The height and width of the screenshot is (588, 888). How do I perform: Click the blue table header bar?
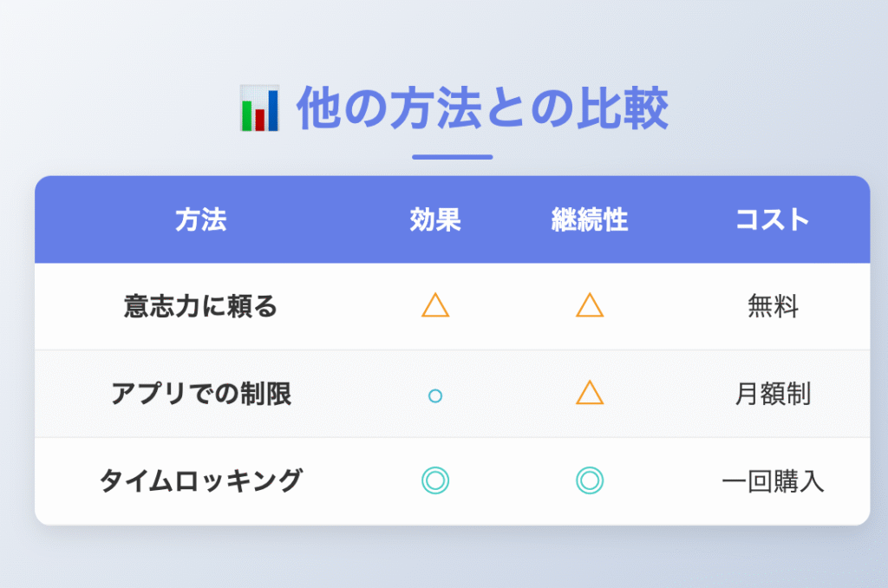click(x=453, y=219)
